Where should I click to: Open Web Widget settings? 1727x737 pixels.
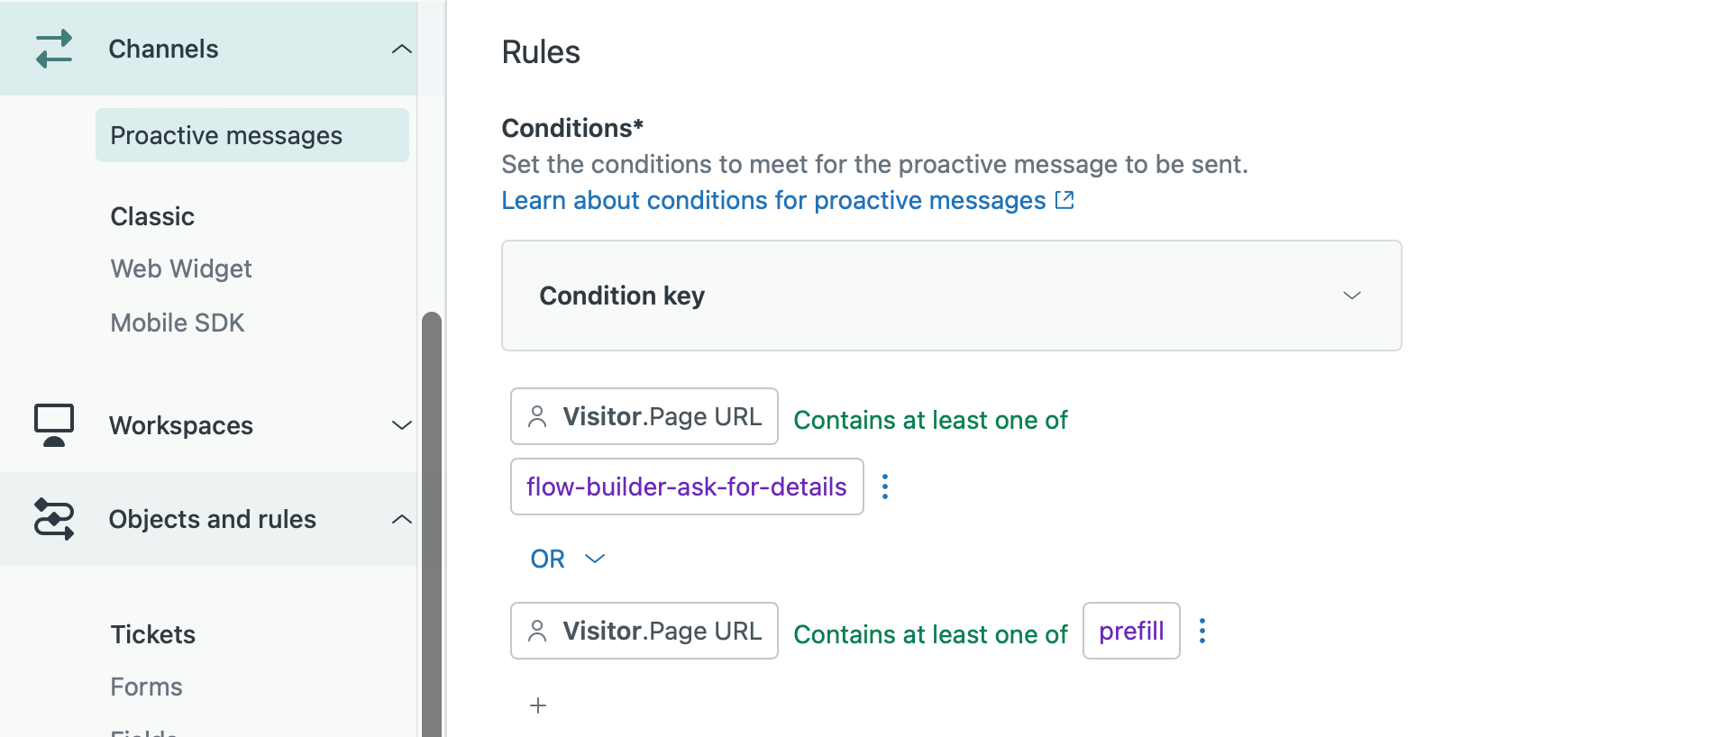coord(181,268)
